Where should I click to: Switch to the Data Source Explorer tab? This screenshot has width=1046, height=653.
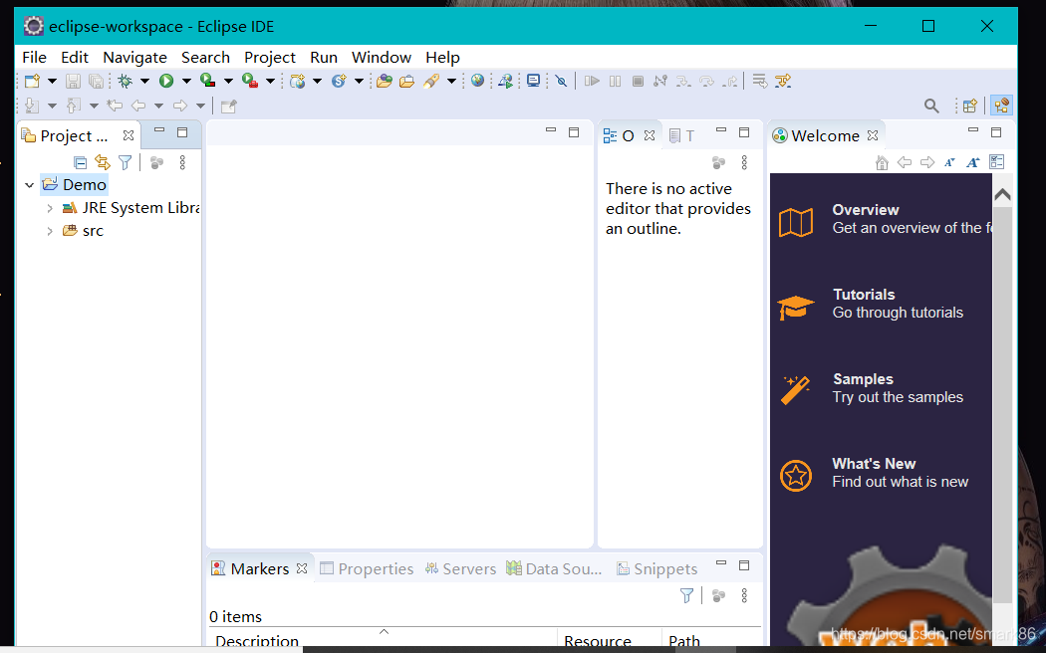[554, 569]
